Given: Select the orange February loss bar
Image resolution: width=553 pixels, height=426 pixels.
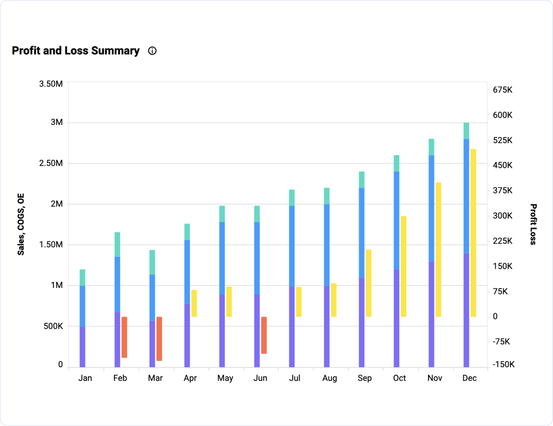Looking at the screenshot, I should coord(124,337).
